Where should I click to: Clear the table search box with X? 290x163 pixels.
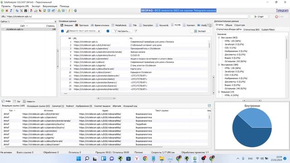pos(99,31)
